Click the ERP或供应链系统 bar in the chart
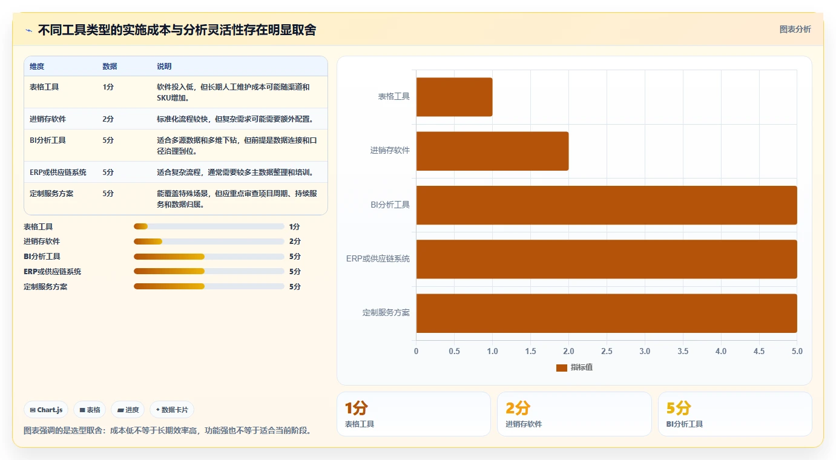Viewport: 836px width, 460px height. pos(607,259)
